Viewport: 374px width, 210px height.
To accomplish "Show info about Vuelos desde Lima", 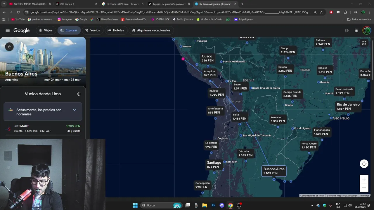I will pos(79,94).
